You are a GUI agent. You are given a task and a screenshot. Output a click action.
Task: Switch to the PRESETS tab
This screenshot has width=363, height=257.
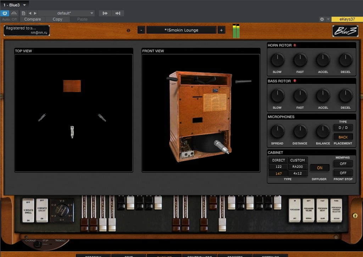(x=235, y=256)
